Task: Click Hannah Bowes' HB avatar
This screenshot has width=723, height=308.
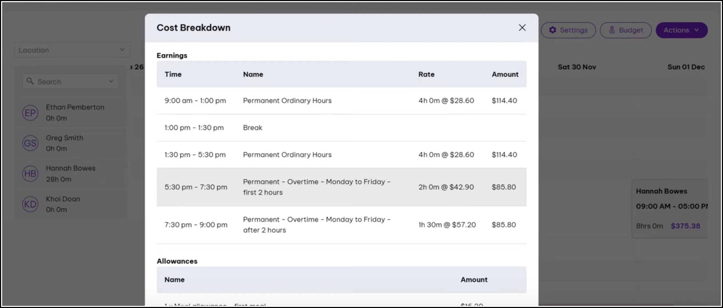Action: 30,174
